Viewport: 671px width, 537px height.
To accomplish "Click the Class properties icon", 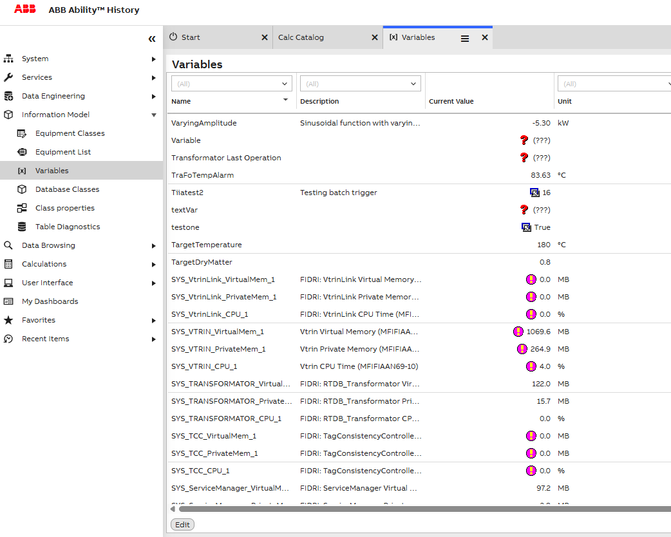I will (22, 208).
